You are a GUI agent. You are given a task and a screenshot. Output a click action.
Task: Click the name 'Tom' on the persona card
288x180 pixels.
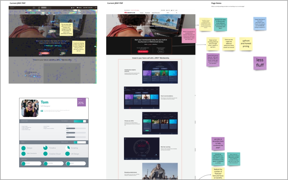tap(44, 102)
